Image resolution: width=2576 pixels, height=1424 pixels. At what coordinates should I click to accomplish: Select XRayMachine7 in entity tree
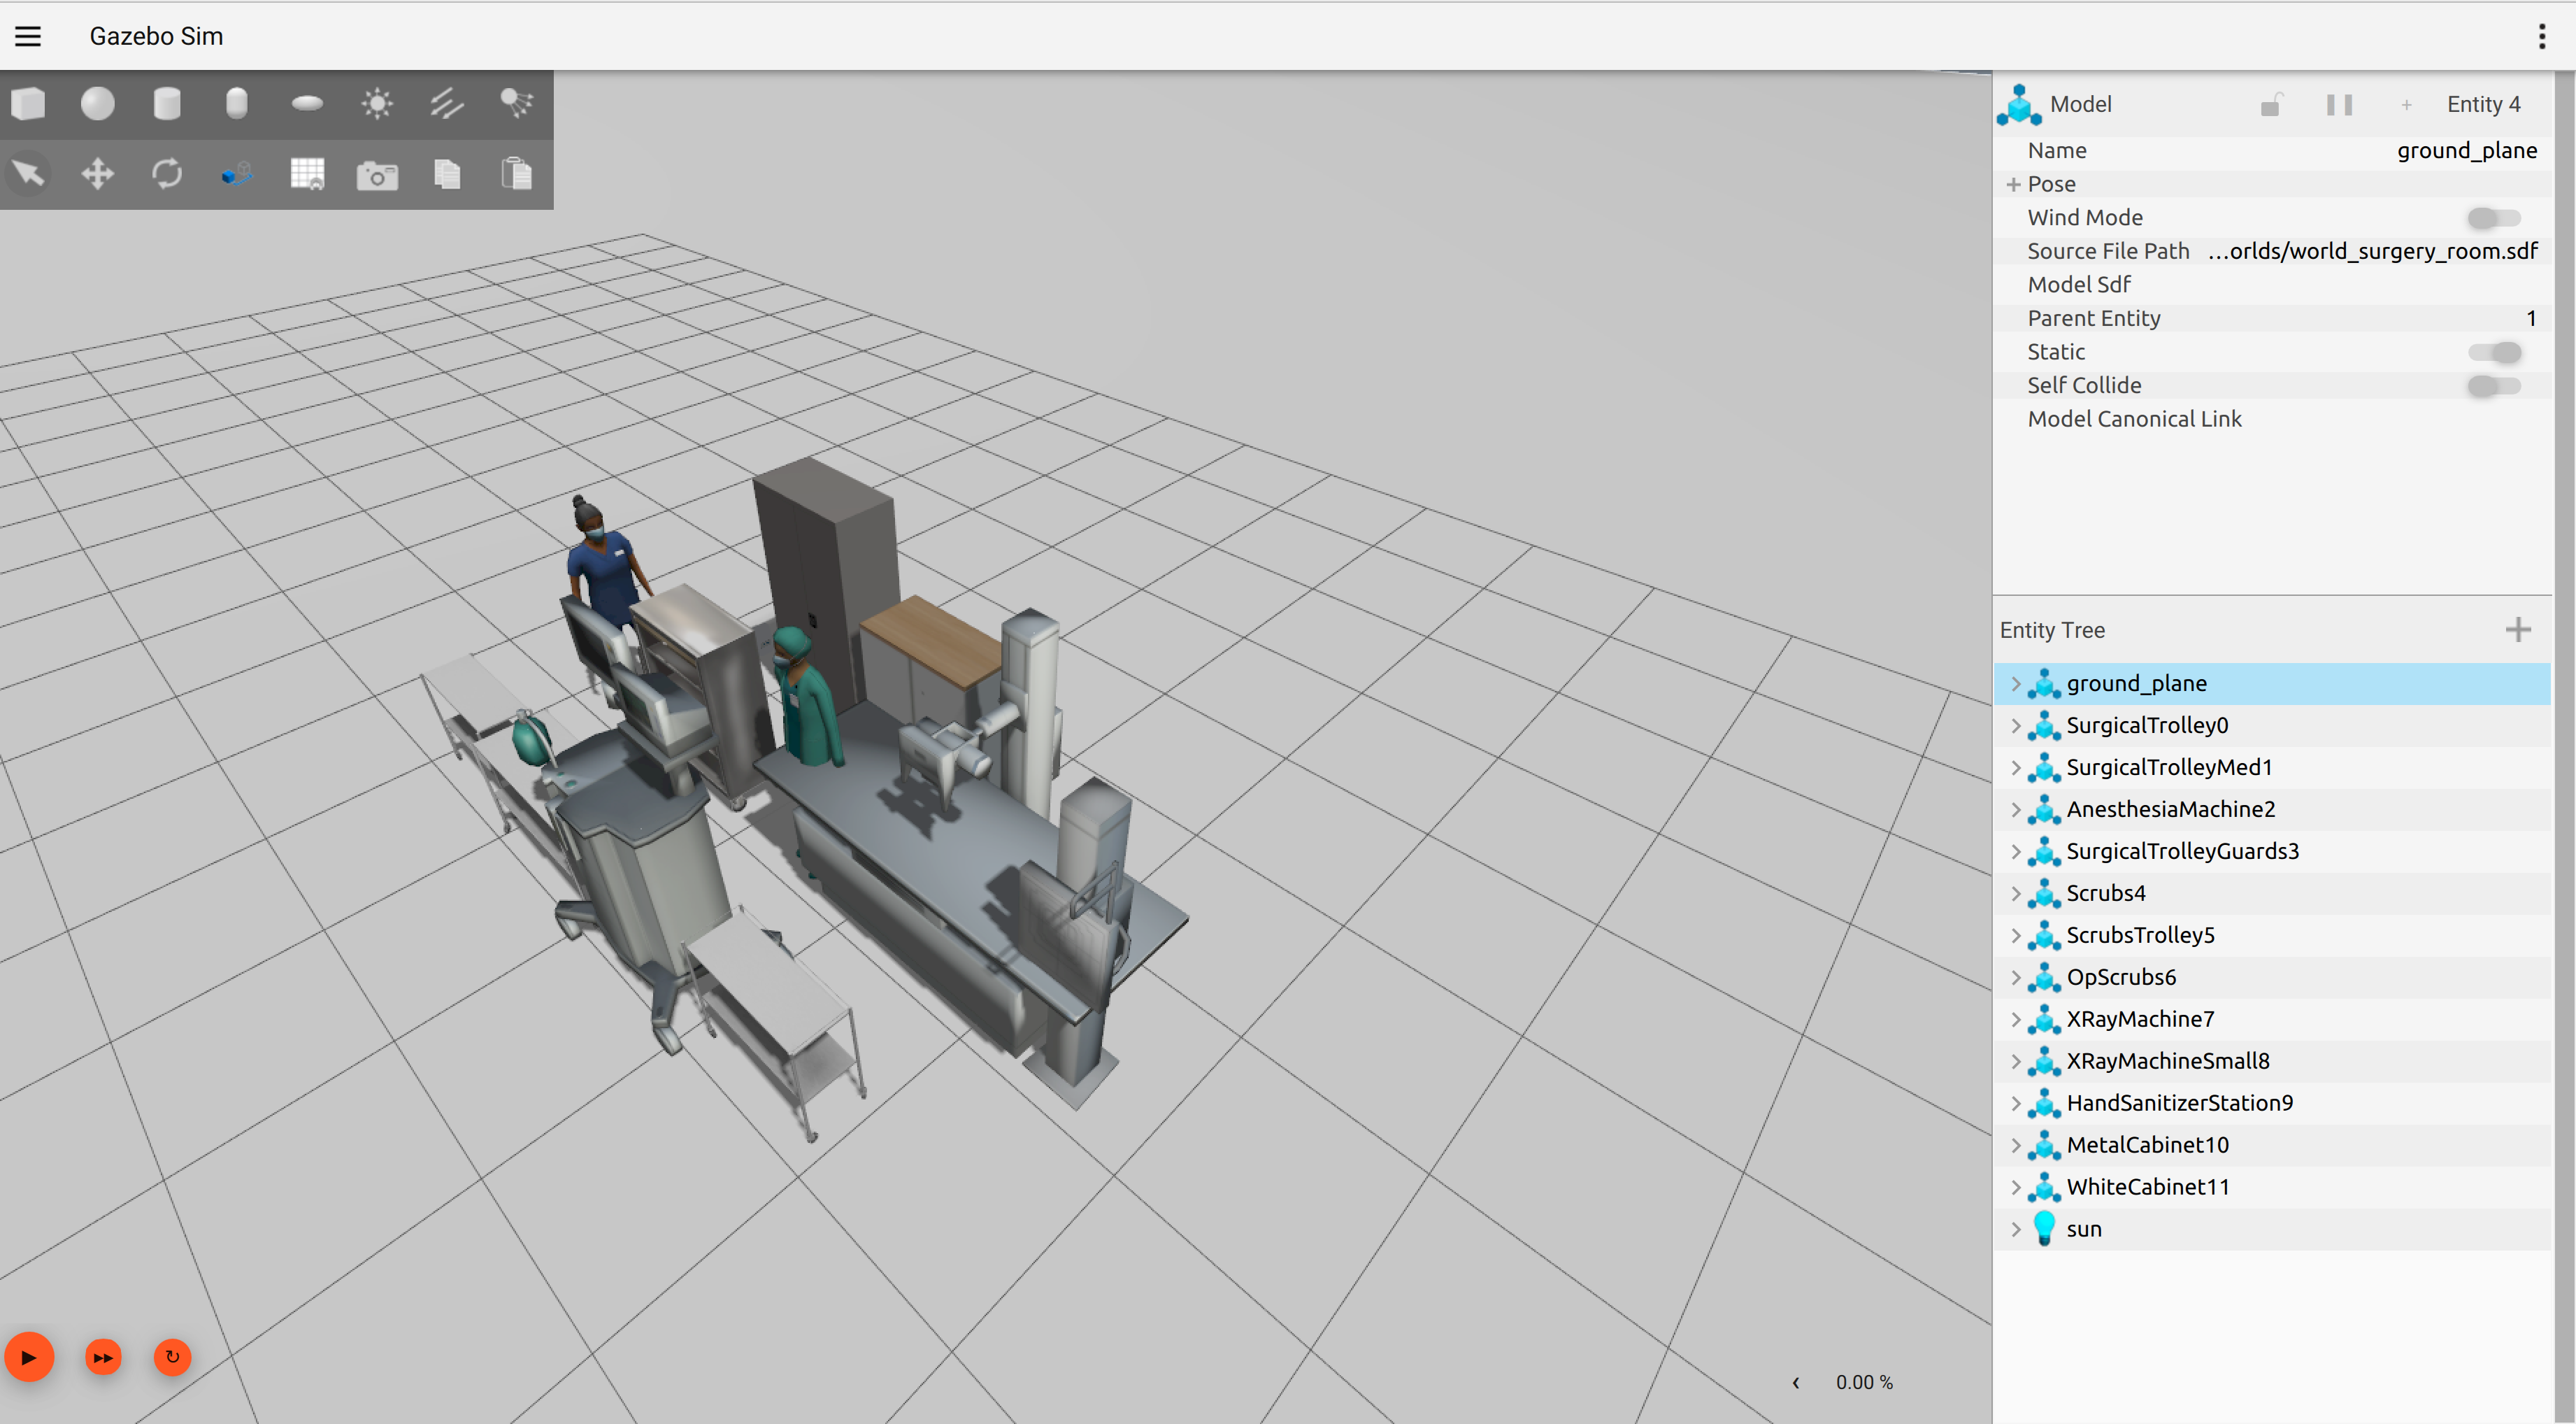coord(2140,1019)
